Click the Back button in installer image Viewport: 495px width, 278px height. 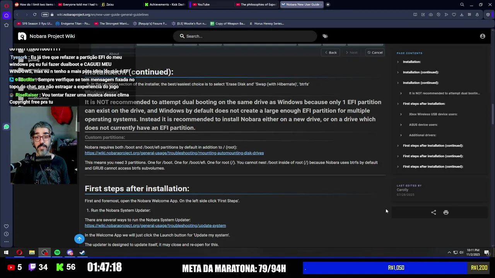pyautogui.click(x=331, y=53)
